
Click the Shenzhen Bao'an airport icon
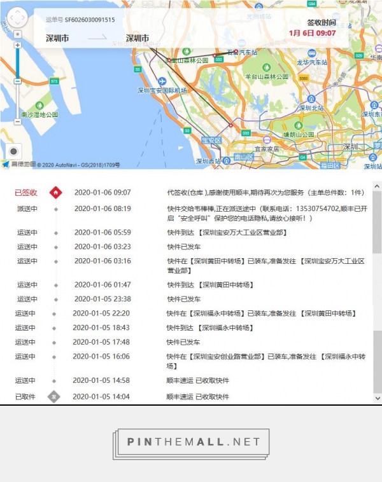click(x=162, y=81)
